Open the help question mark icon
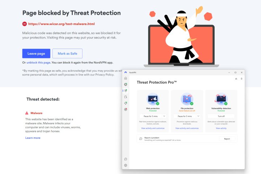Screen dimensions: 261x174 click(125, 159)
